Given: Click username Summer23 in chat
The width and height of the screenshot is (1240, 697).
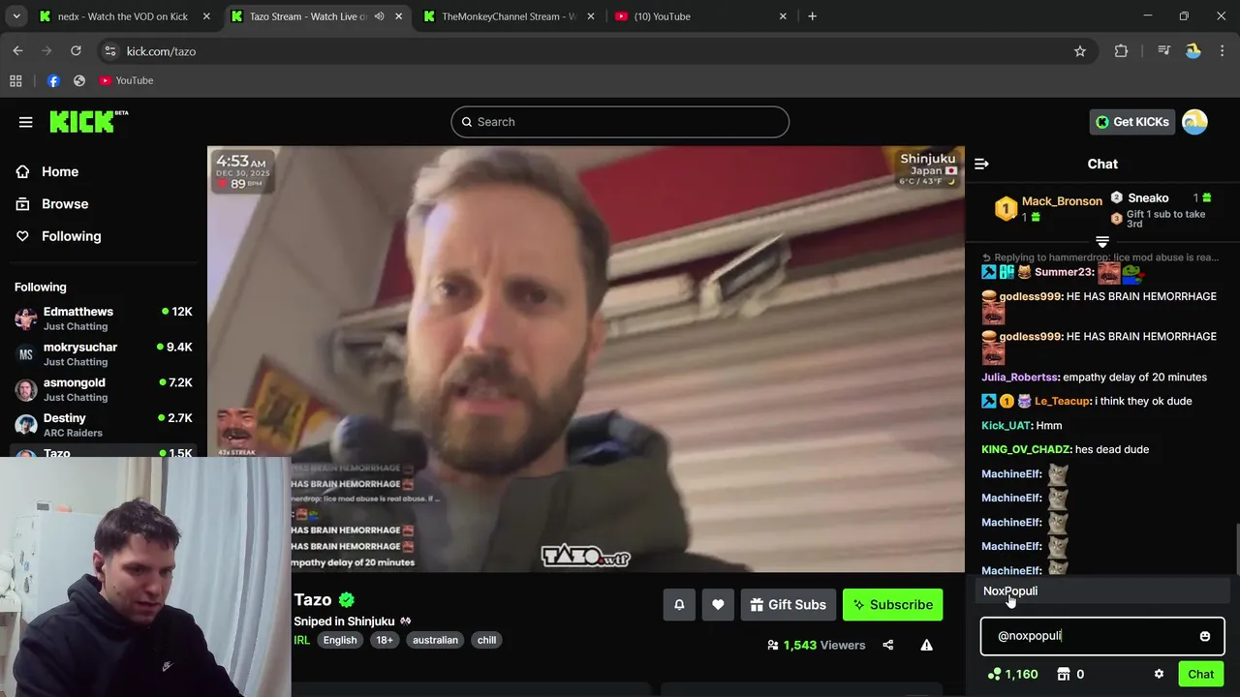Looking at the screenshot, I should 1063,273.
